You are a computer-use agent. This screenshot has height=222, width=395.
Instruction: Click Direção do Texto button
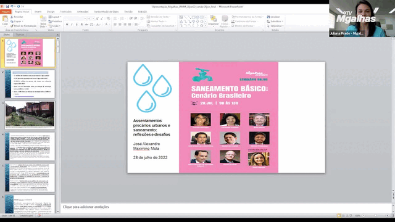pos(159,17)
